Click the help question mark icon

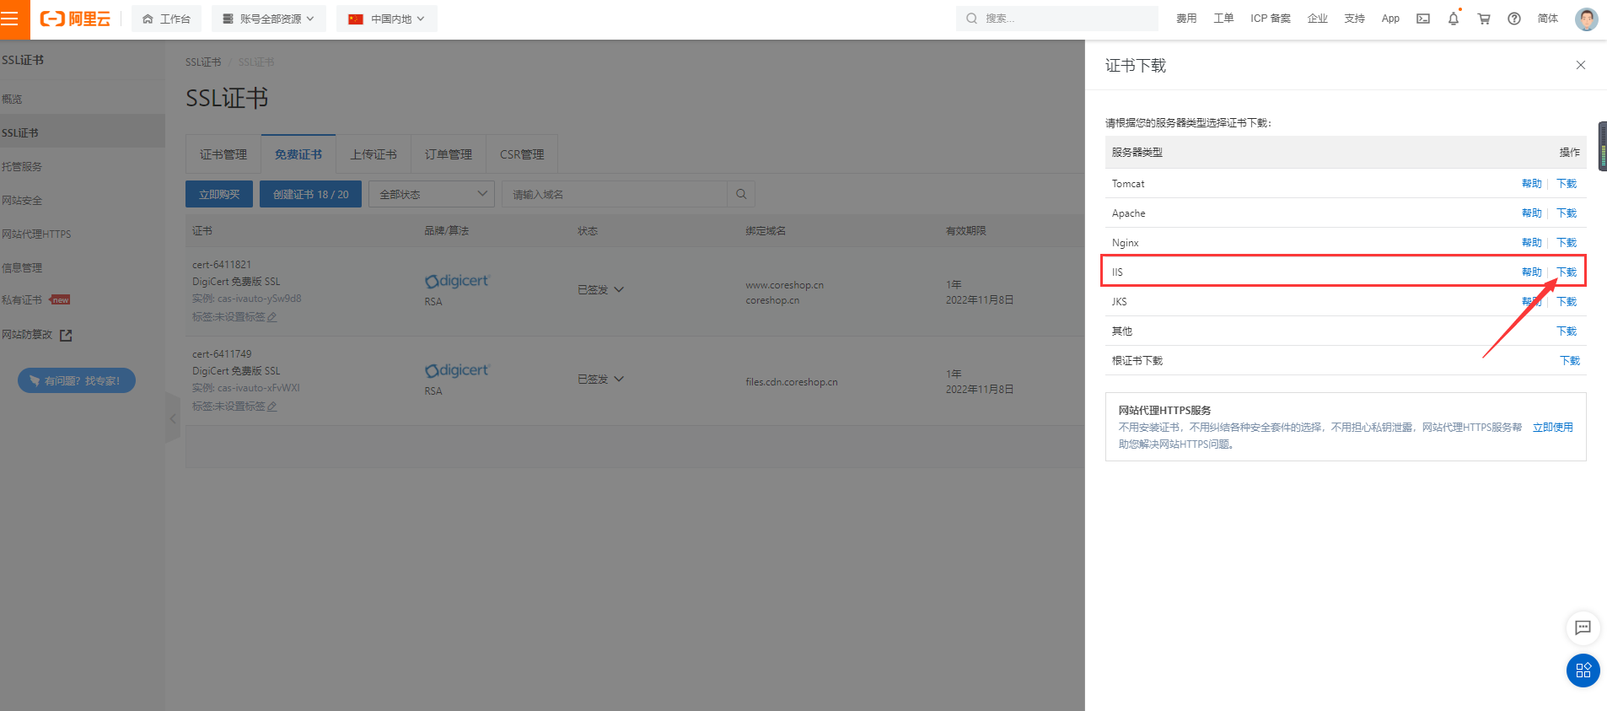[1514, 19]
